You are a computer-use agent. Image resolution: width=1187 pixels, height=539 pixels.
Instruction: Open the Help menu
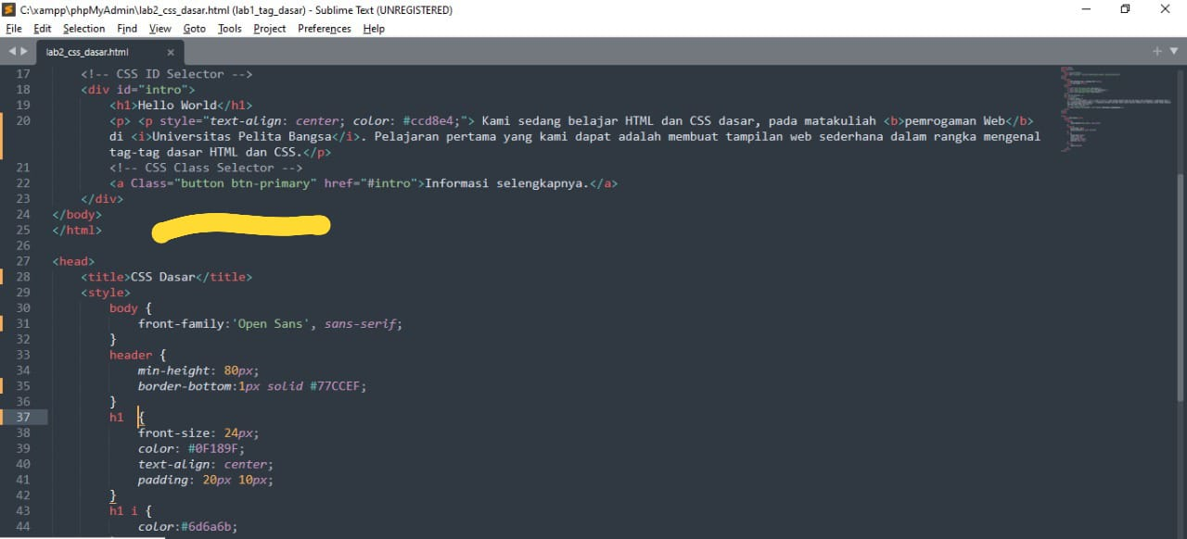point(374,29)
